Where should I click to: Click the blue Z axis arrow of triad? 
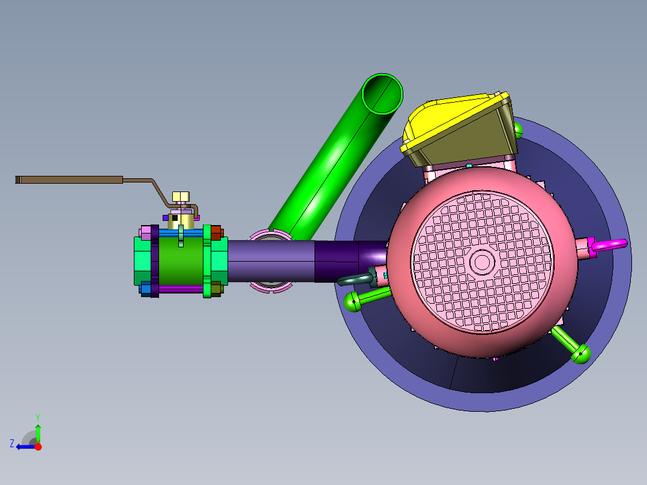coord(25,447)
